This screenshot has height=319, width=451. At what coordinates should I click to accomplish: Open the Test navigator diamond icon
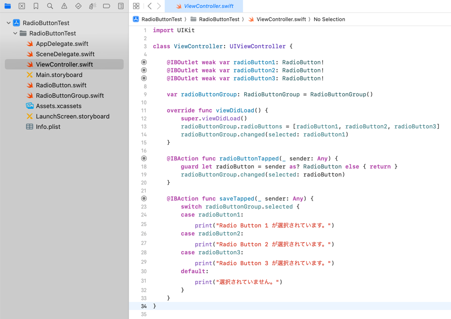[x=78, y=6]
